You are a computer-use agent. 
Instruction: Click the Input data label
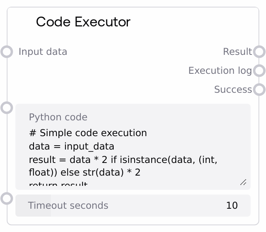click(x=43, y=52)
